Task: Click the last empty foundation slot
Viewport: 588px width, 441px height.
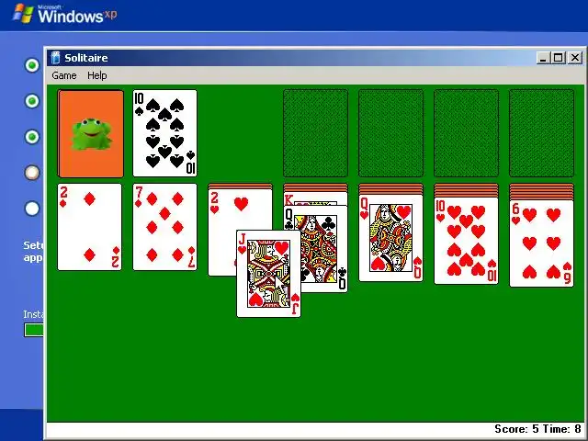Action: pyautogui.click(x=541, y=133)
